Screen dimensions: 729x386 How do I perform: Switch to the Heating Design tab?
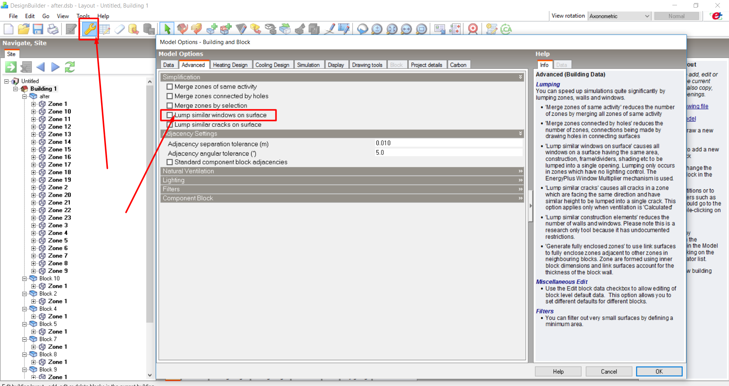click(230, 65)
